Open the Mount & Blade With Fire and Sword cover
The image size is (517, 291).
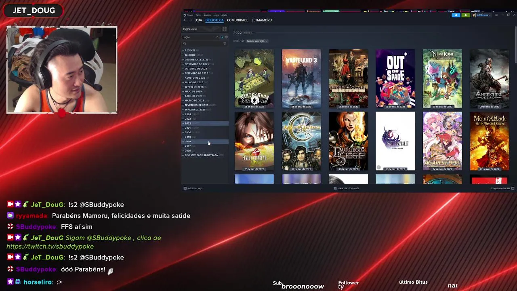(x=490, y=141)
